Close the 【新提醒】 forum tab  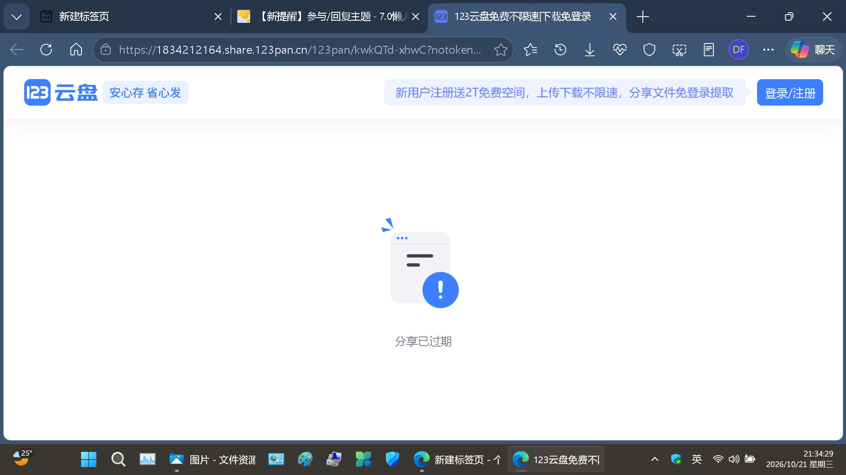(x=416, y=17)
